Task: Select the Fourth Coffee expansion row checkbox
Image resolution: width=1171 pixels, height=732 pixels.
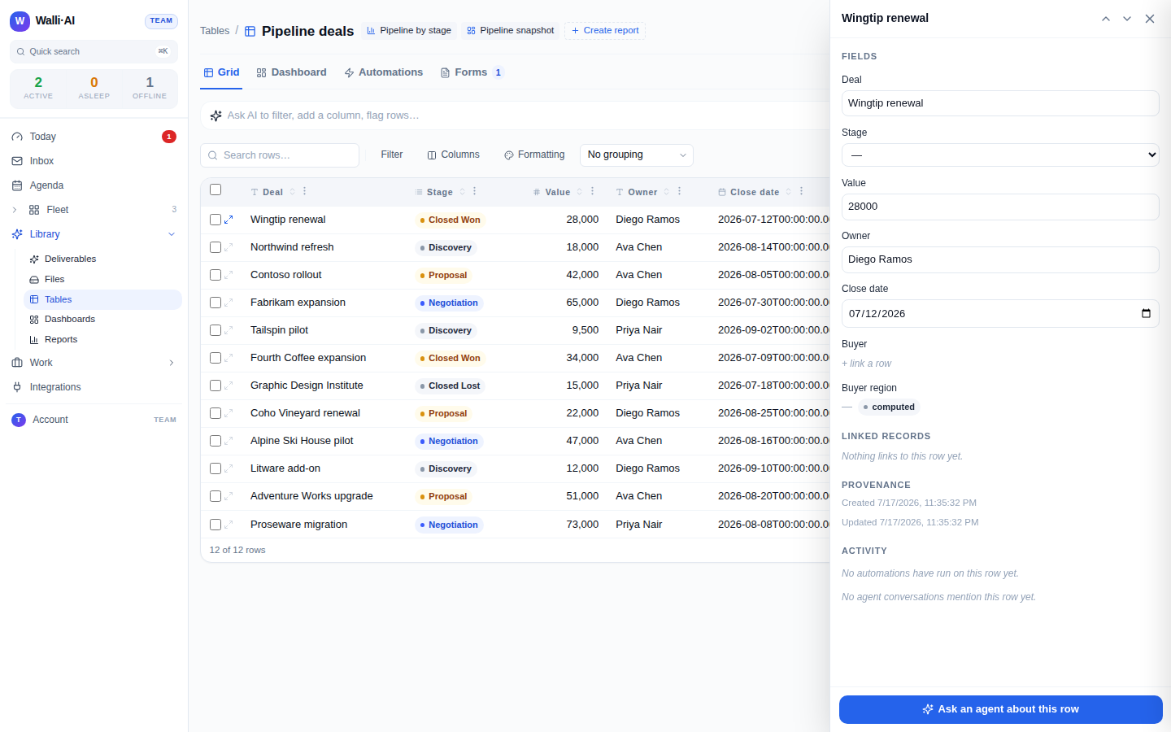Action: 215,358
